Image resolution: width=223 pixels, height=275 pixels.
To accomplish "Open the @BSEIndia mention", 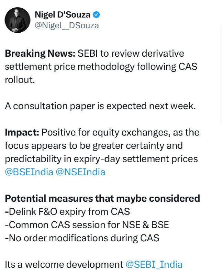I will 29,172.
